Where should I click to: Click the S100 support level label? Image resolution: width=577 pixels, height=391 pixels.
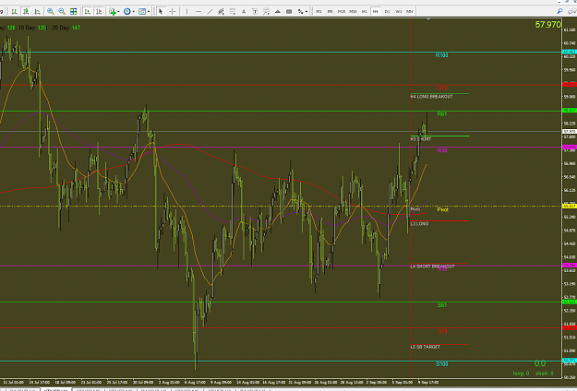pos(442,364)
